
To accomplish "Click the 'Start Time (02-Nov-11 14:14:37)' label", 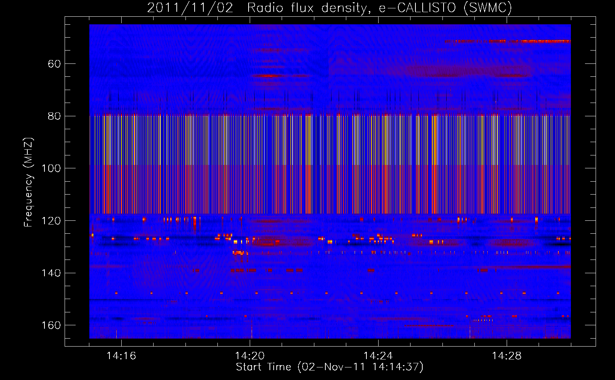I will (330, 367).
